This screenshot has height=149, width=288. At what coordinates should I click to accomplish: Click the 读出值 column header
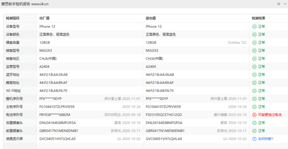coord(151,18)
